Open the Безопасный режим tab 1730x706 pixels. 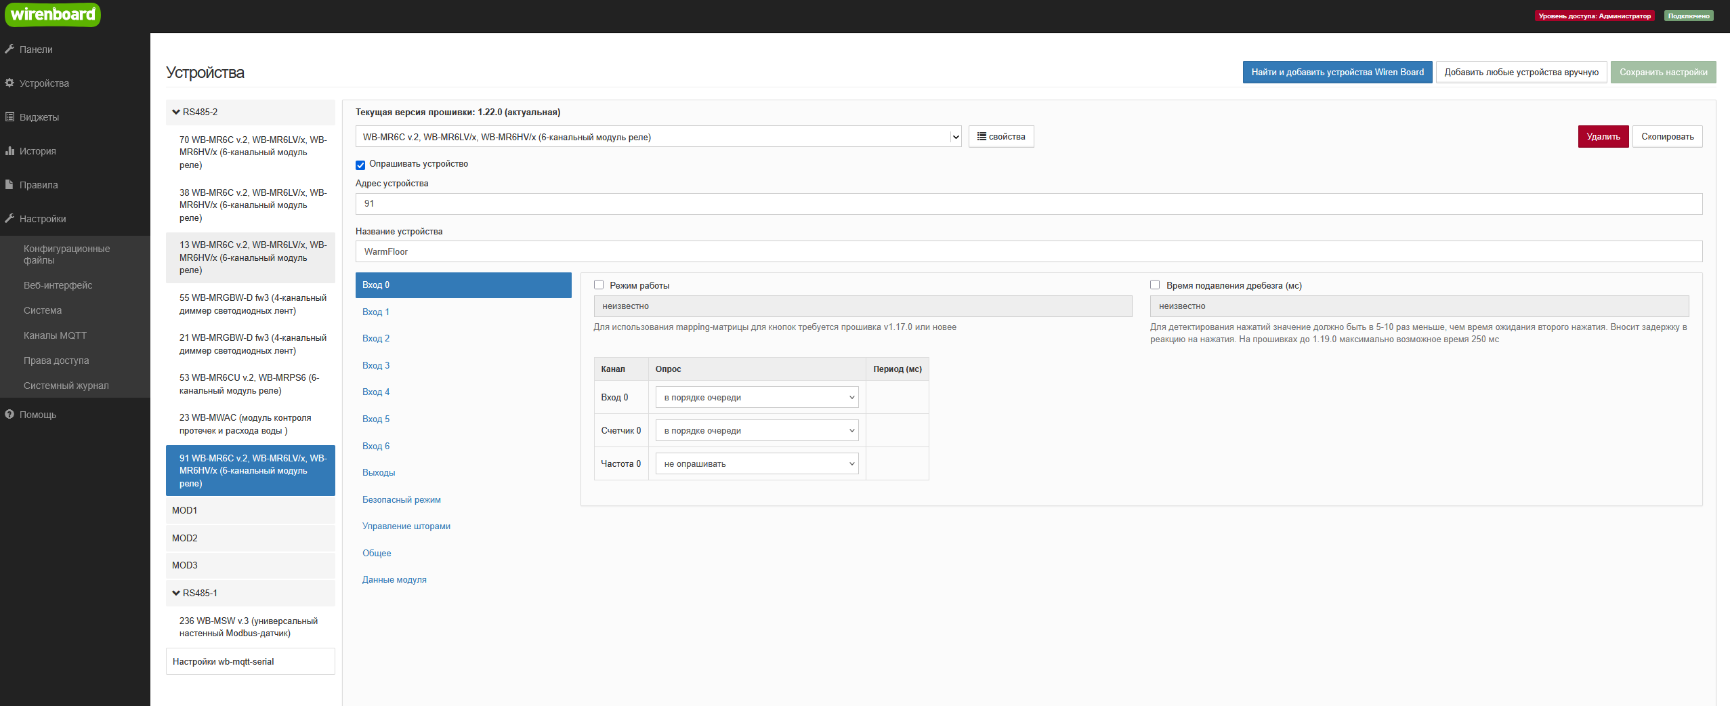click(x=401, y=499)
